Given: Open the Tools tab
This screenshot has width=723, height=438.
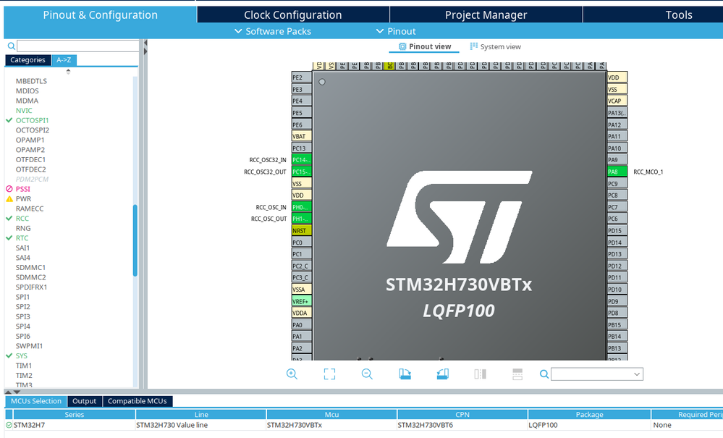Looking at the screenshot, I should point(679,14).
